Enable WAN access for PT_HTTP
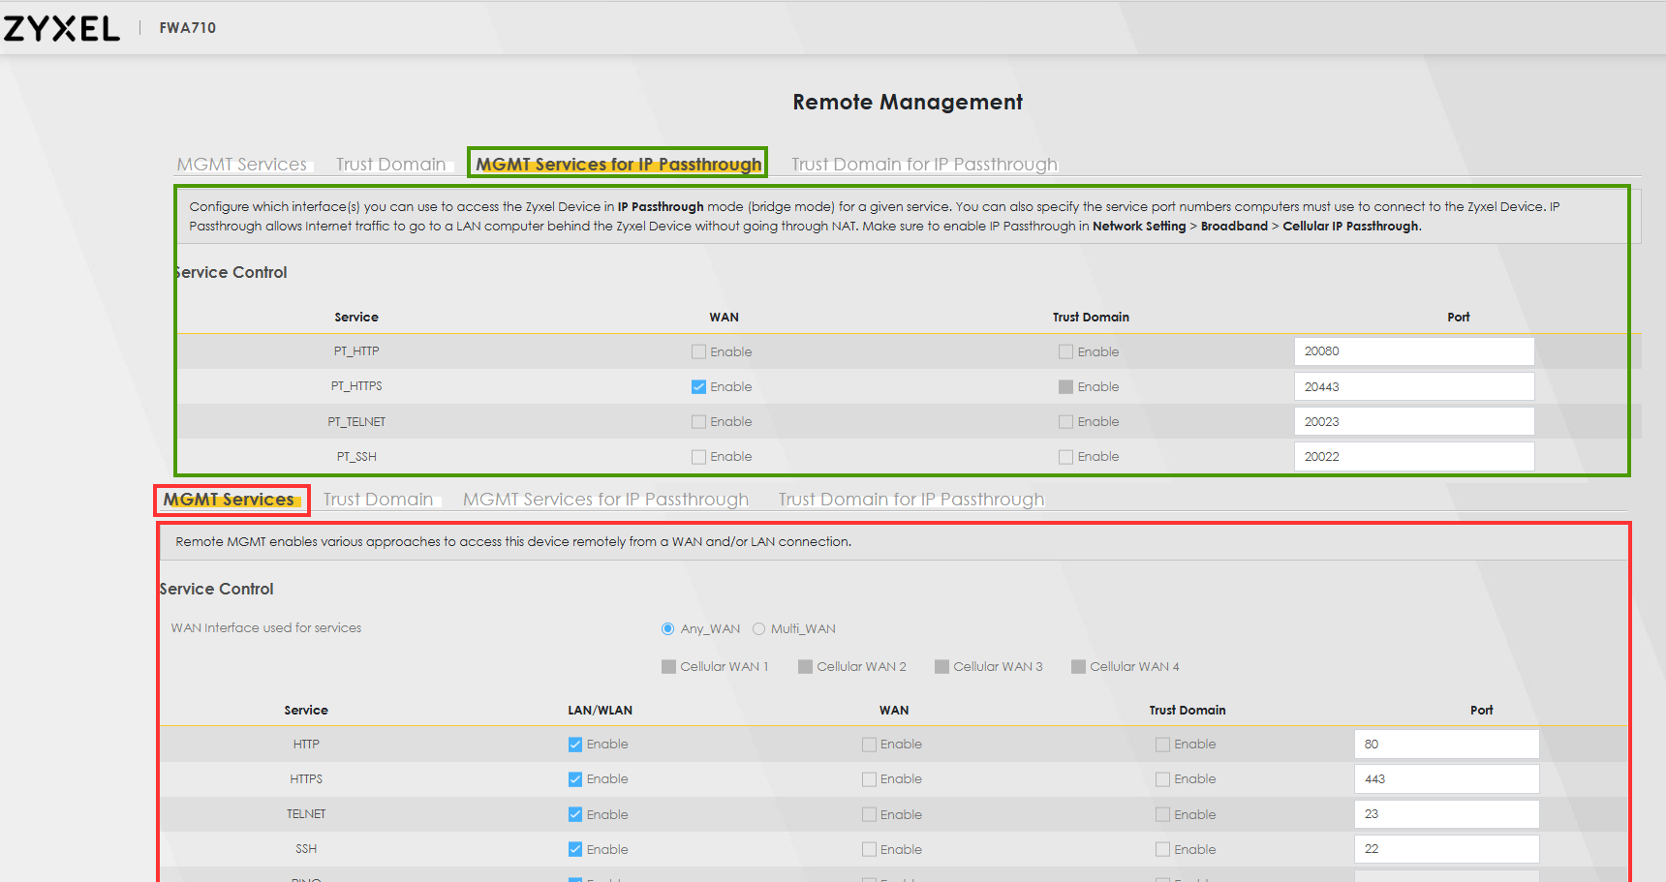The height and width of the screenshot is (882, 1666). [x=698, y=352]
